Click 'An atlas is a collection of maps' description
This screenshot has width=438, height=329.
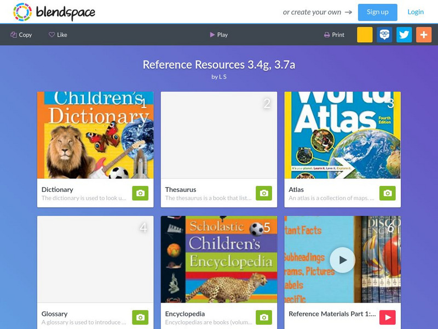(x=331, y=198)
